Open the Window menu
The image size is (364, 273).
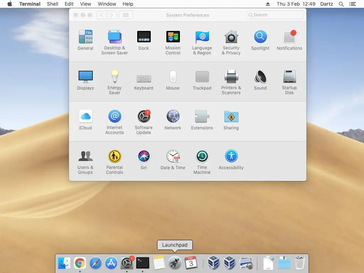pyautogui.click(x=107, y=4)
